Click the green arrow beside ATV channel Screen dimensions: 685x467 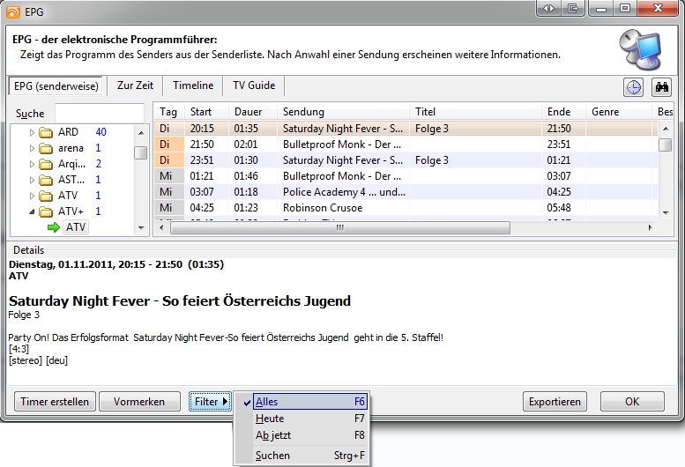(x=55, y=227)
